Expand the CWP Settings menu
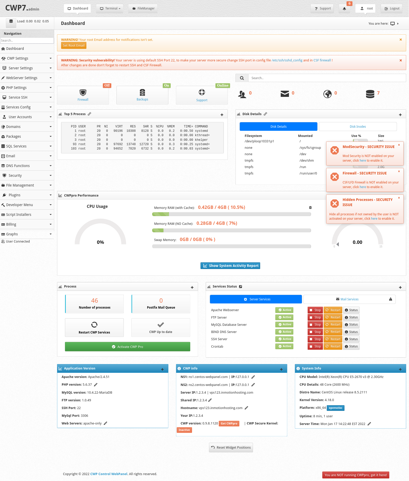This screenshot has height=481, width=409. point(27,58)
